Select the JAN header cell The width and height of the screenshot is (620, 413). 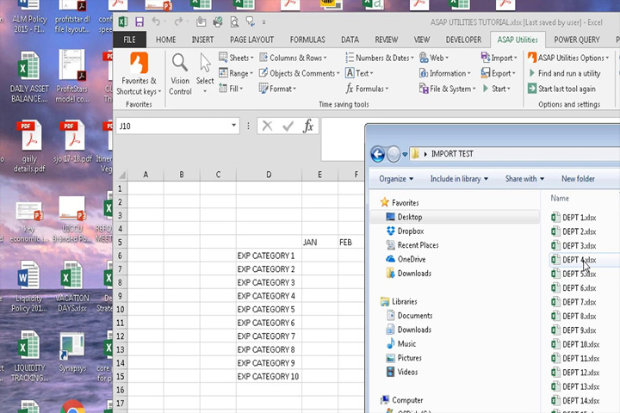pyautogui.click(x=319, y=242)
